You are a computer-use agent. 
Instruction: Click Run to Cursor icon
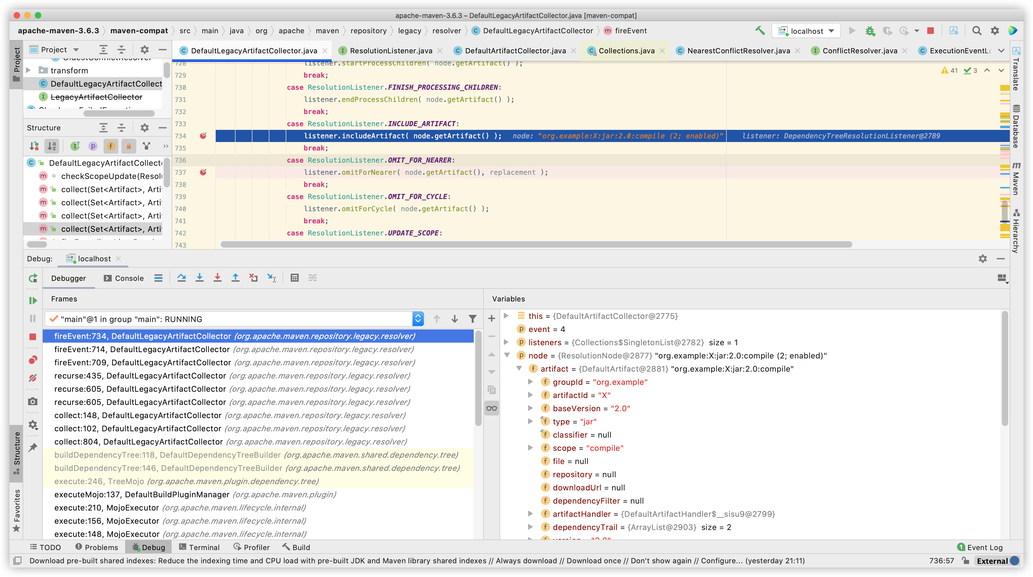pos(272,277)
